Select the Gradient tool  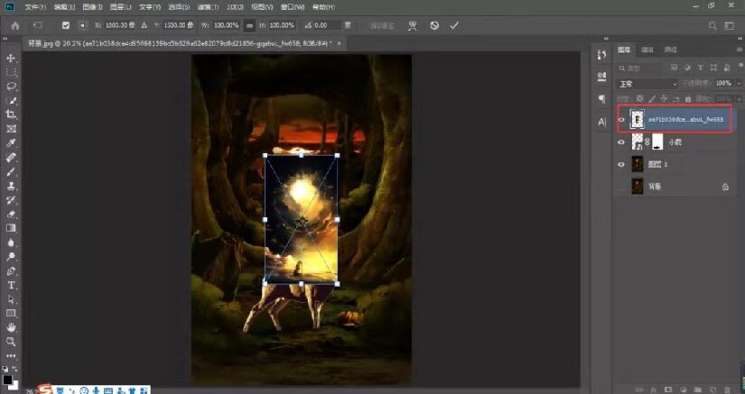11,228
